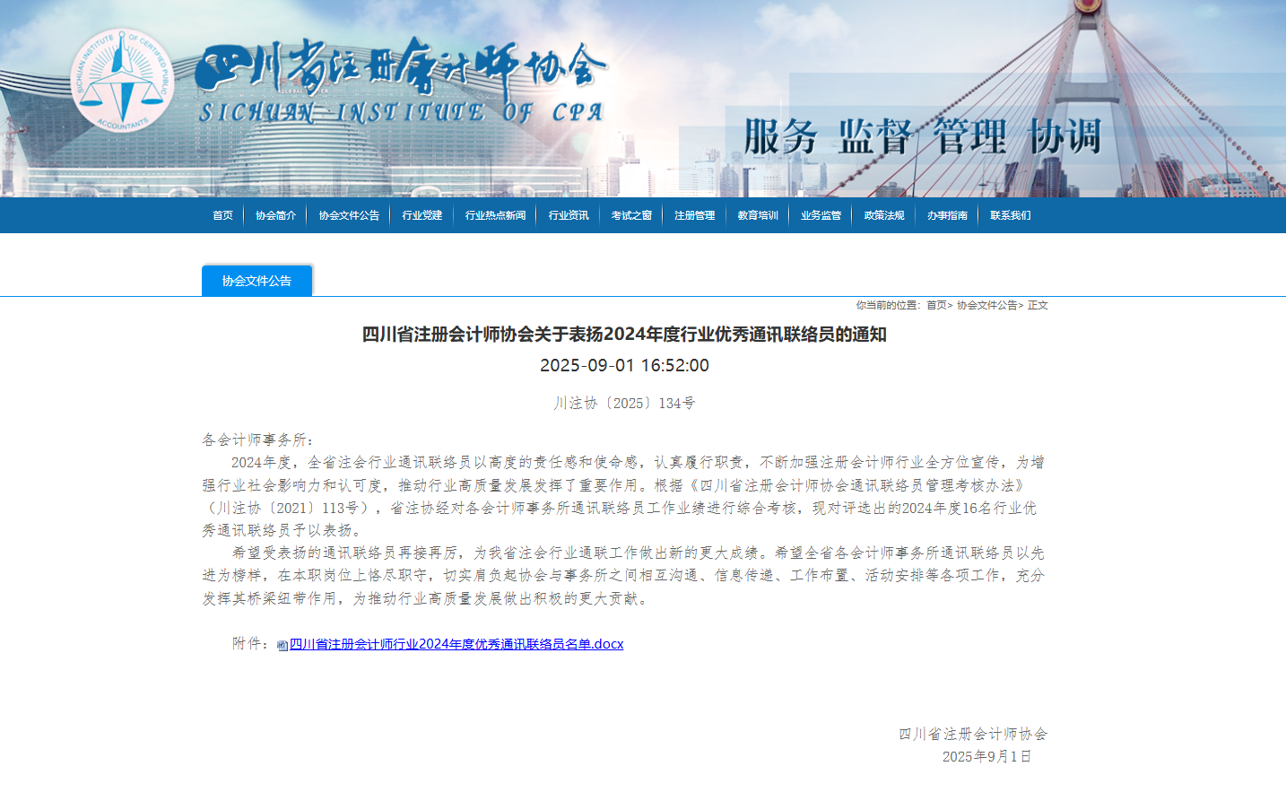The width and height of the screenshot is (1286, 801).
Task: Go to 协会文件公告 in the navigation bar
Action: [349, 215]
